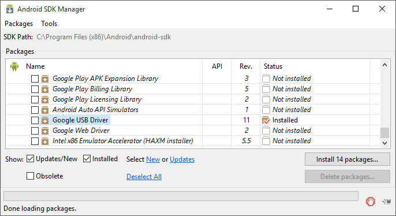Click package icon for Google Play APK Expansion Library
Screen dimensions: 396x216
(x=45, y=79)
